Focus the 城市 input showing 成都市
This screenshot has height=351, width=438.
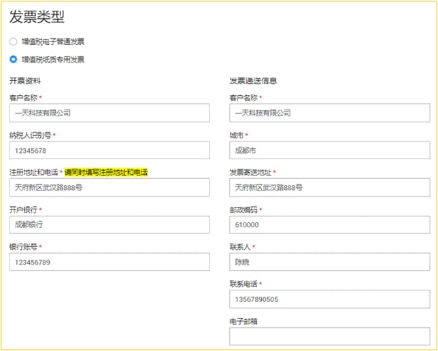click(x=329, y=150)
